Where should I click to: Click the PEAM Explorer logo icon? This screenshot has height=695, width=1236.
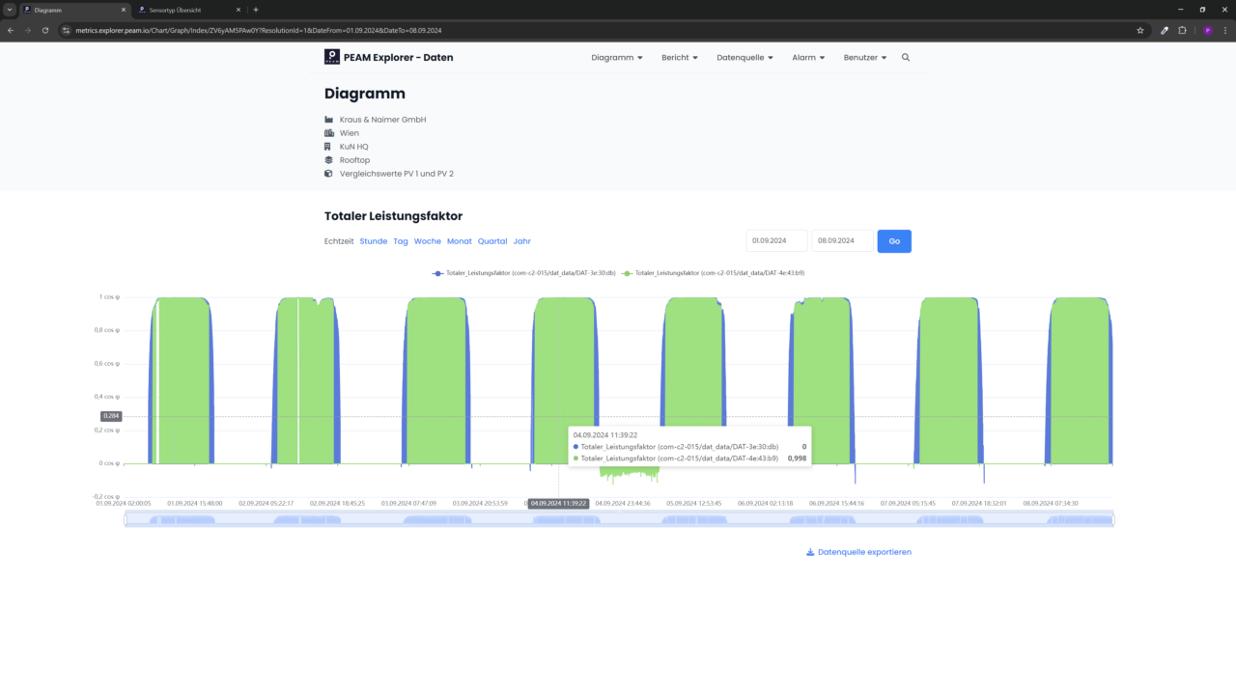(332, 57)
